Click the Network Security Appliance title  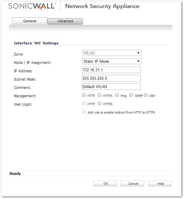[102, 6]
